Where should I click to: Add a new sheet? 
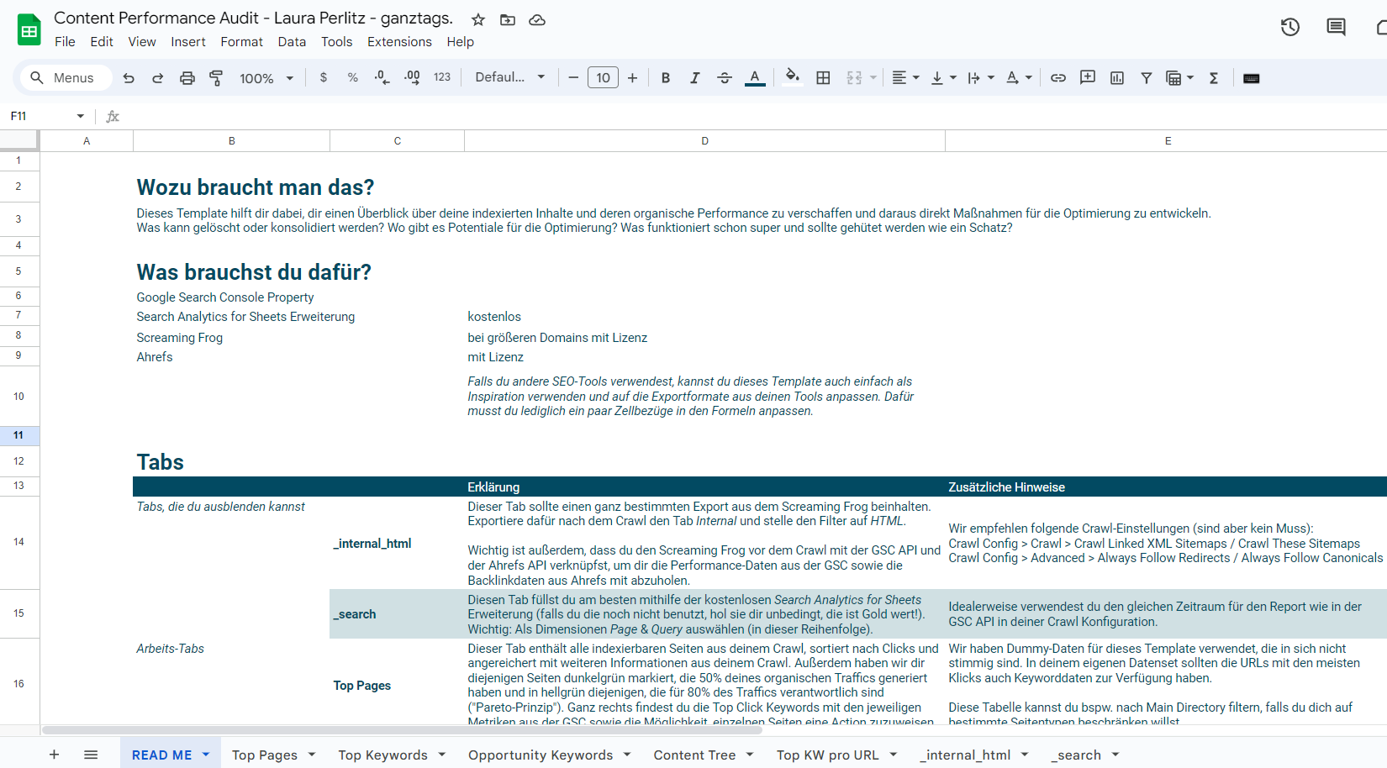[x=54, y=755]
